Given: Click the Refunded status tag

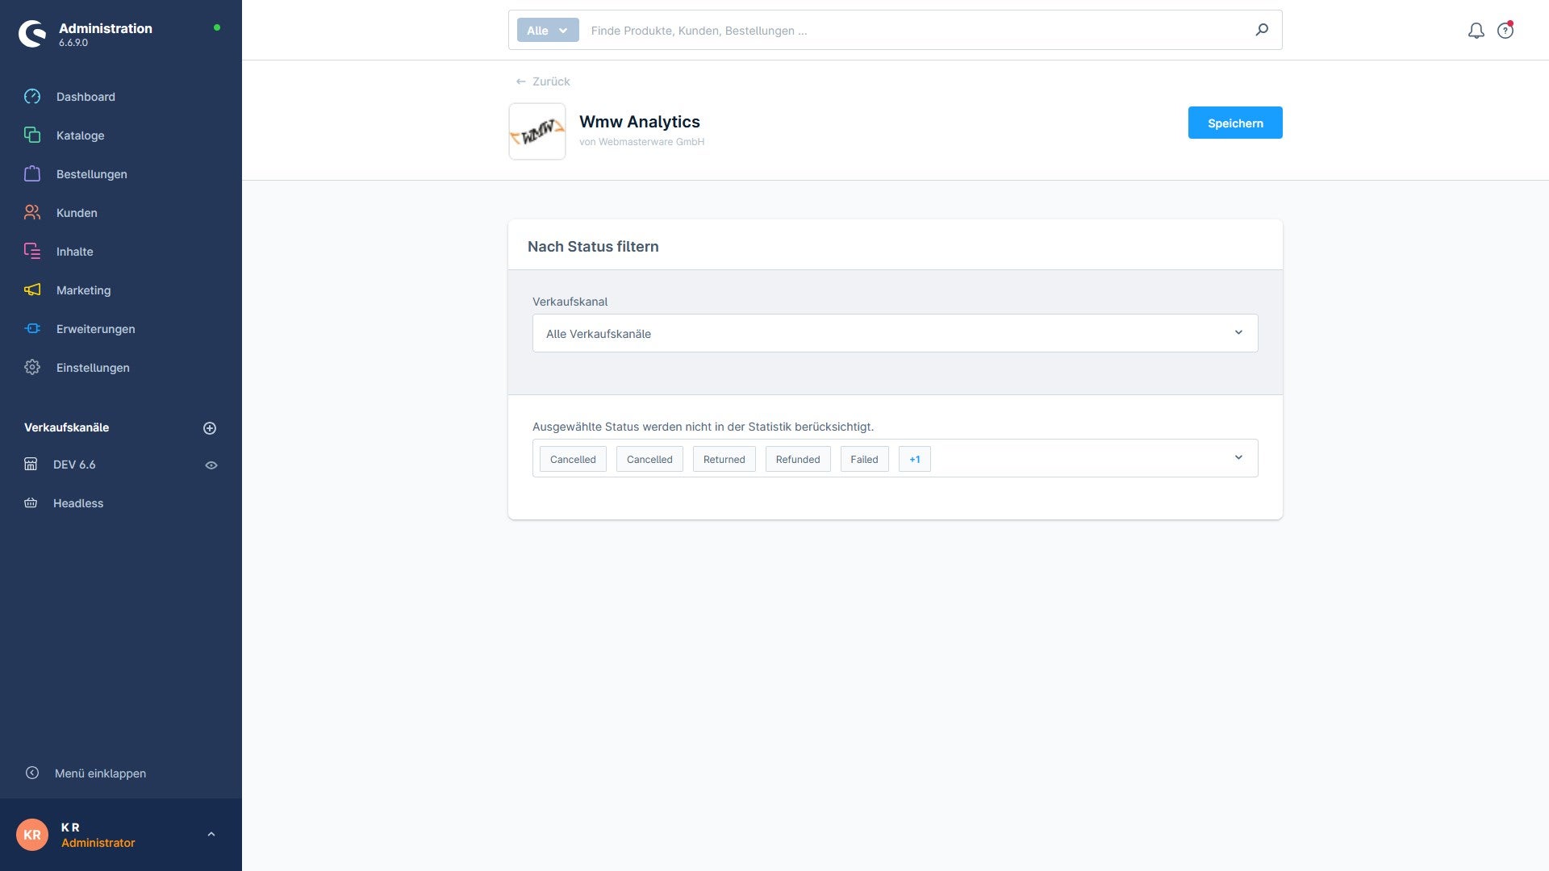Looking at the screenshot, I should tap(798, 460).
